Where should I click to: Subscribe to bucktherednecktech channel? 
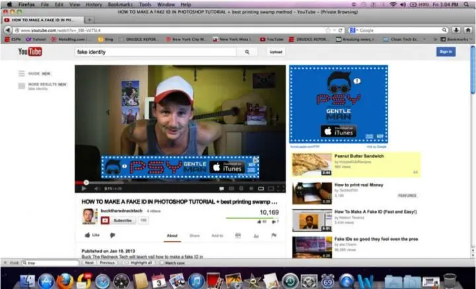coord(119,220)
